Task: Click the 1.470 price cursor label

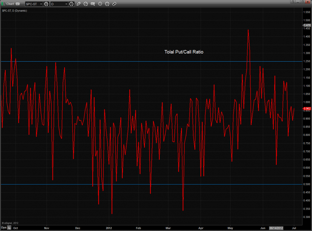Action: (x=307, y=25)
